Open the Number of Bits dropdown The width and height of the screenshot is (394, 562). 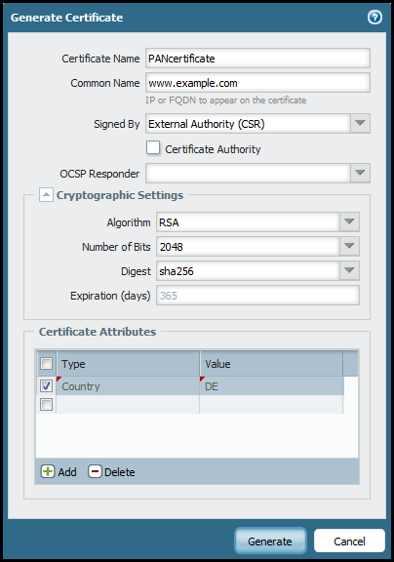coord(349,246)
